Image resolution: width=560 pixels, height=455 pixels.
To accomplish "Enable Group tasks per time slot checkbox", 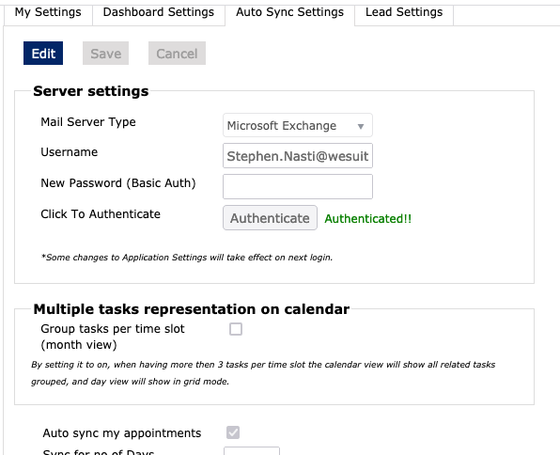I will 236,329.
